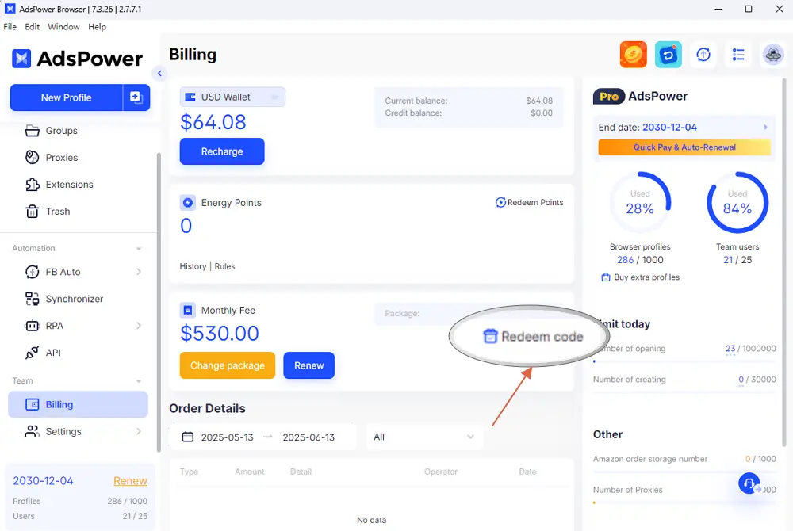Image resolution: width=793 pixels, height=531 pixels.
Task: Click the Amount column header
Action: coord(249,472)
